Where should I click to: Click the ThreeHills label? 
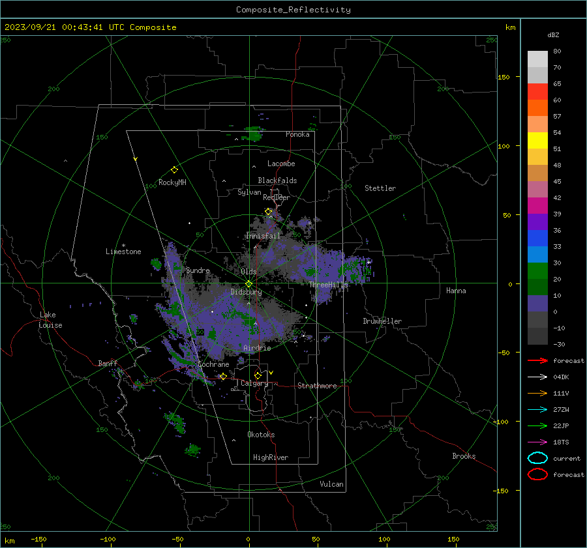(328, 285)
